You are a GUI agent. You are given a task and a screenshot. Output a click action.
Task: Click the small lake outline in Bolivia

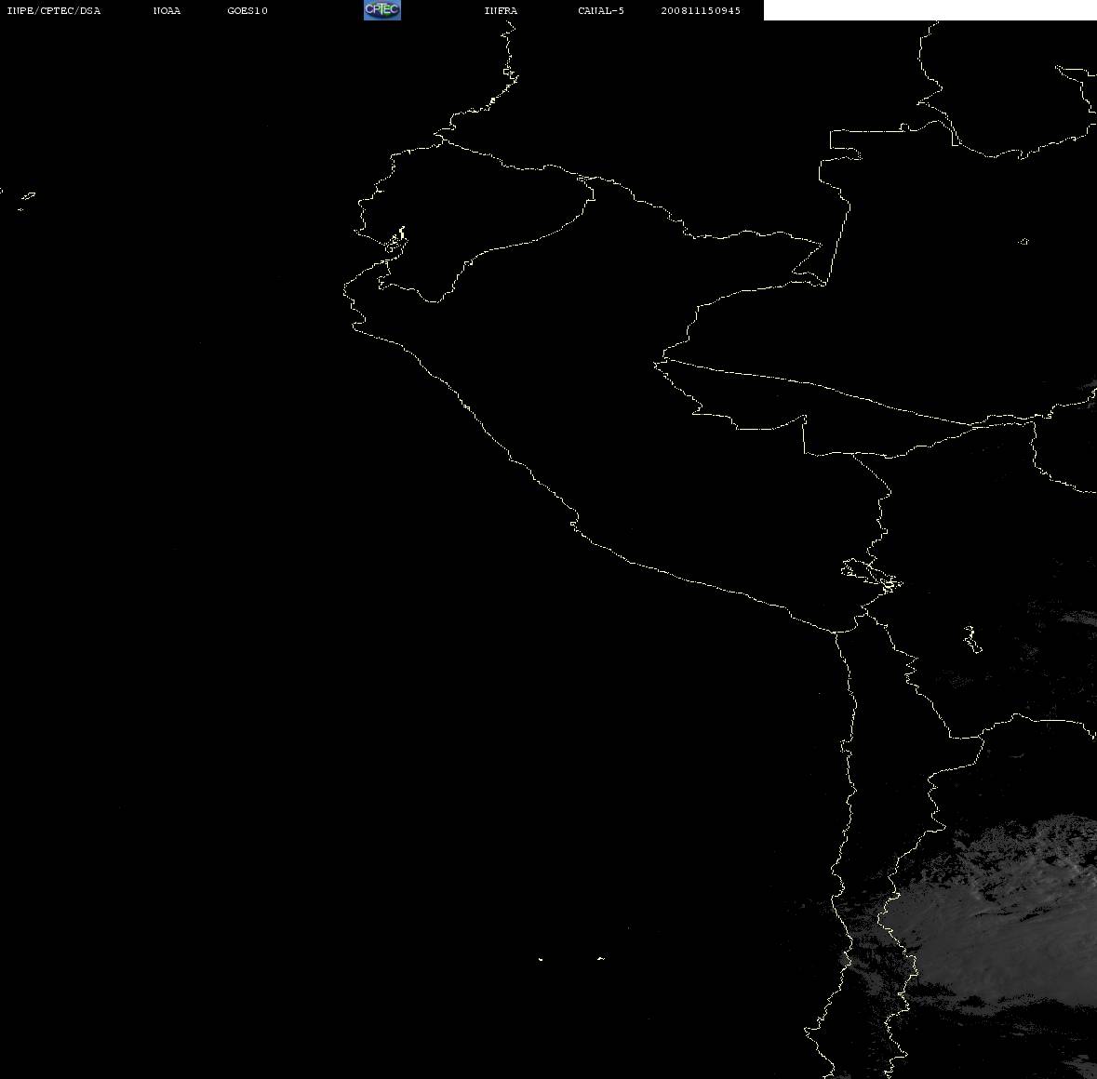point(971,639)
